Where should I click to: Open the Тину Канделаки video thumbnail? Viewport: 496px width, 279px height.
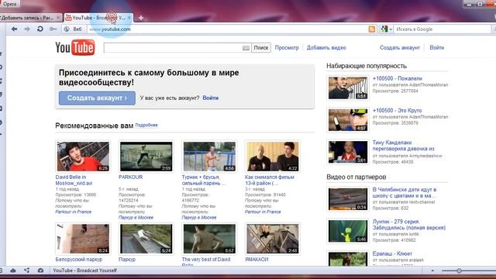(348, 152)
